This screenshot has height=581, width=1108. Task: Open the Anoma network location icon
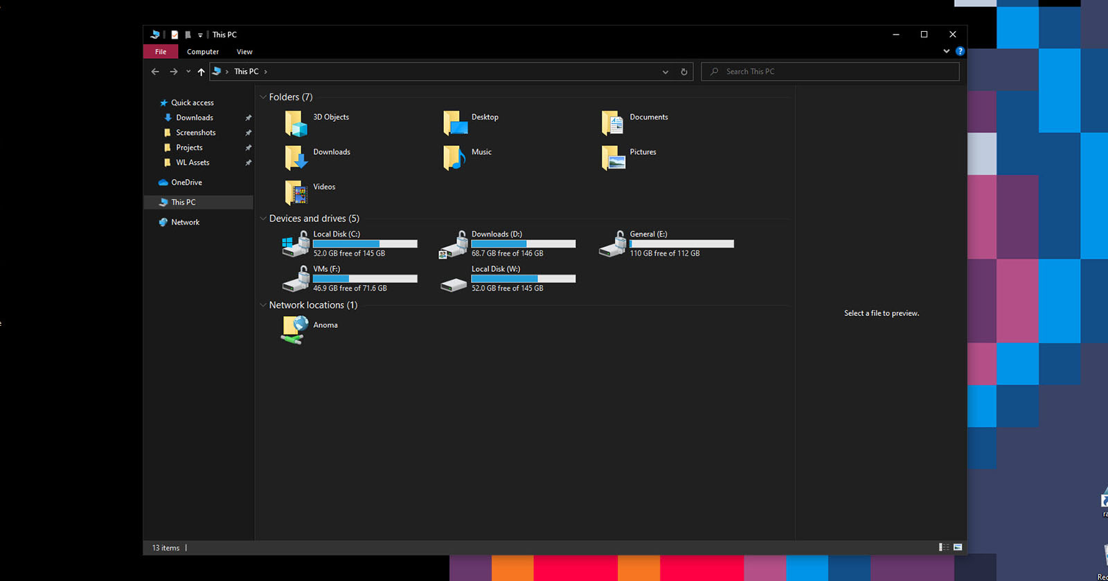tap(296, 330)
